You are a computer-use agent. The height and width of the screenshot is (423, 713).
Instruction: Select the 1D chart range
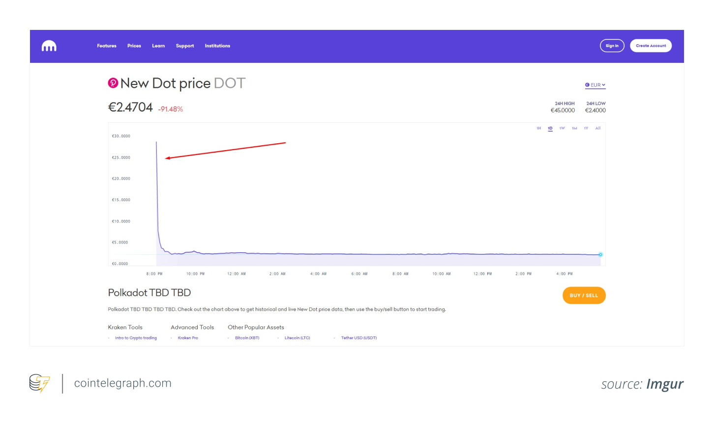click(550, 128)
